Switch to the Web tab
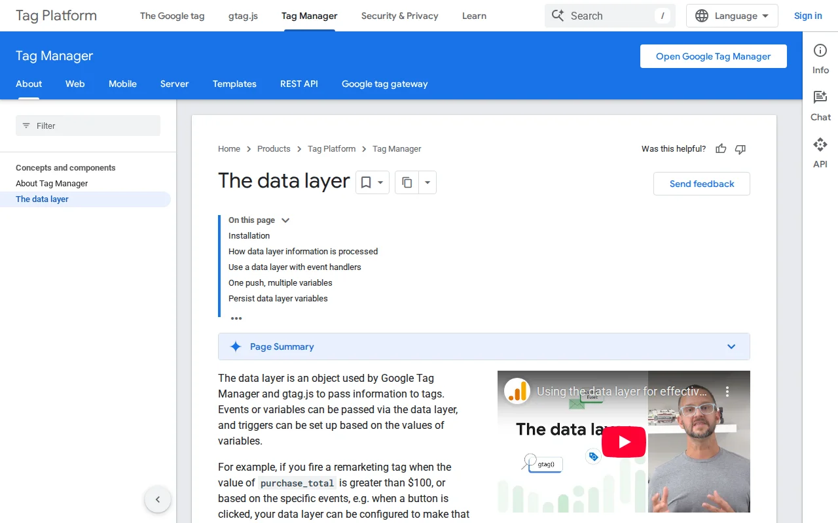838x523 pixels. point(75,84)
